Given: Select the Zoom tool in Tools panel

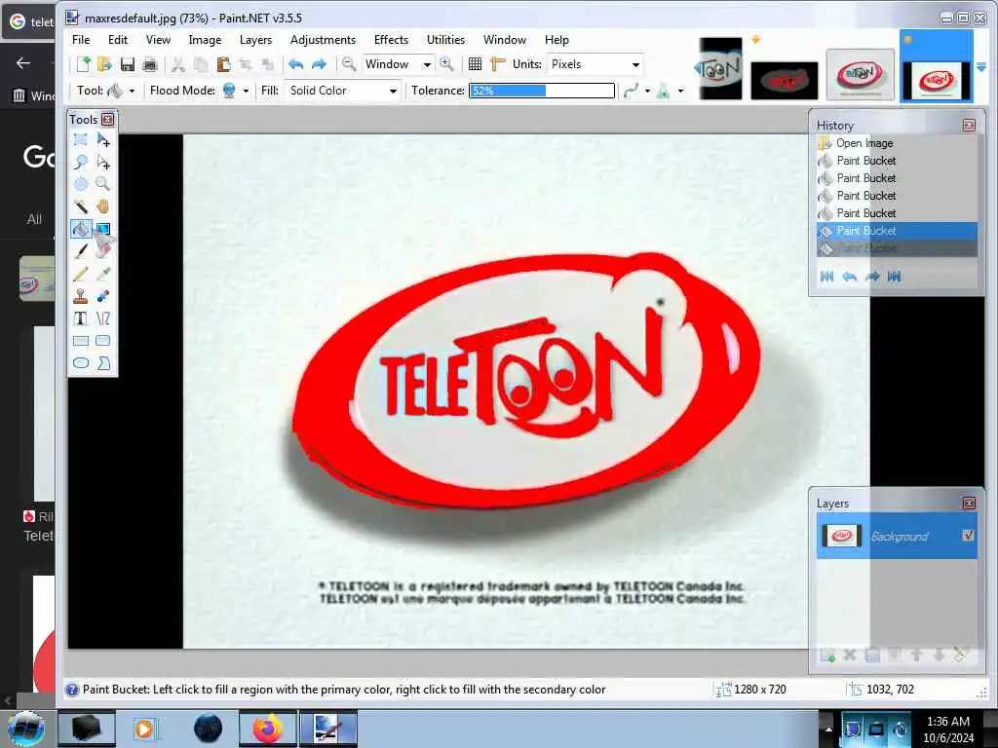Looking at the screenshot, I should pos(103,184).
